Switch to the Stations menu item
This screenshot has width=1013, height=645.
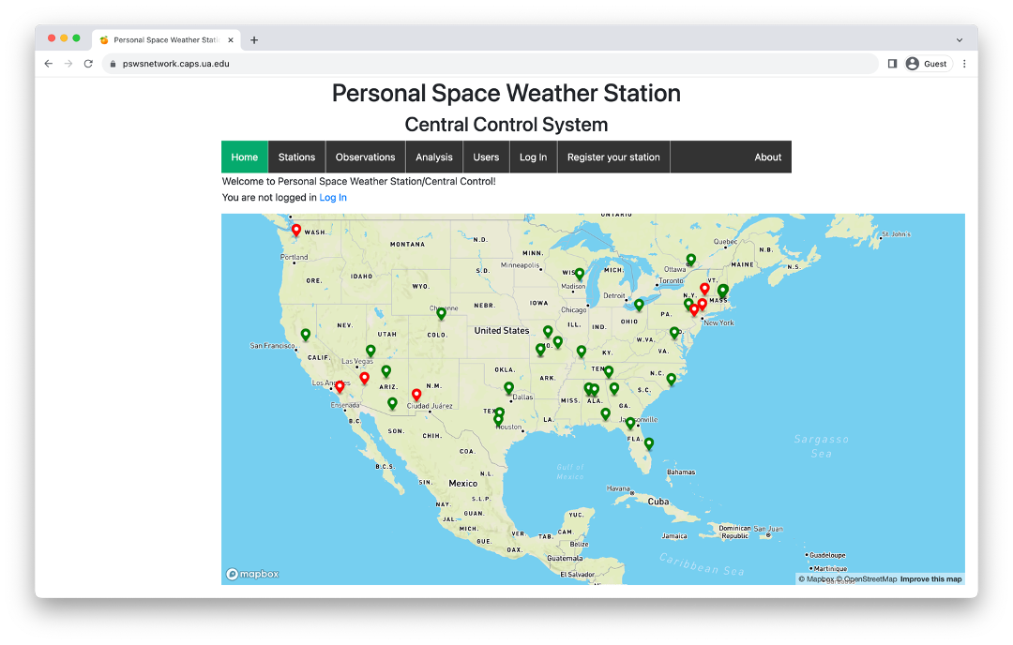[x=296, y=157]
